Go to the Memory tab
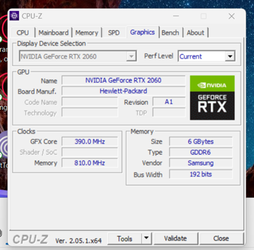 click(87, 33)
